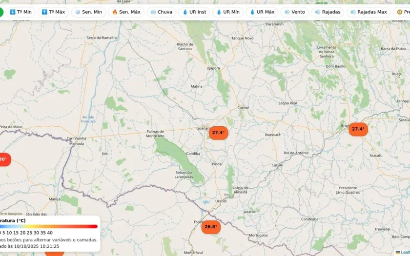
Task: Click the Rajadas gust icon
Action: (317, 12)
